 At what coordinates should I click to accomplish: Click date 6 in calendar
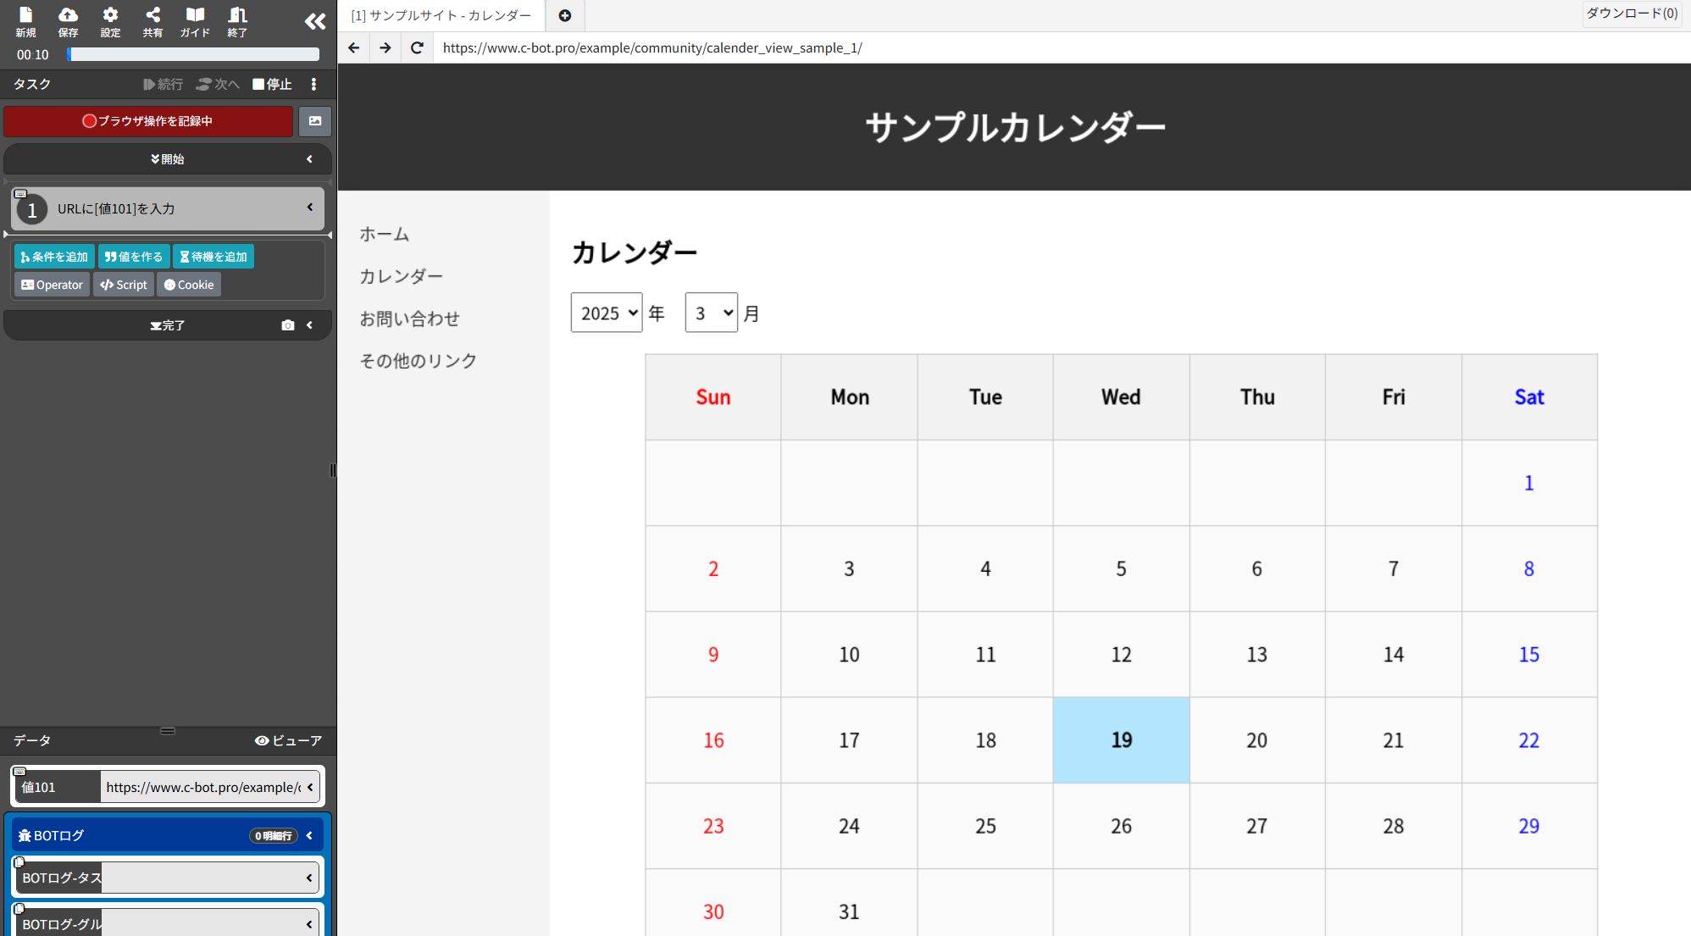(x=1257, y=568)
